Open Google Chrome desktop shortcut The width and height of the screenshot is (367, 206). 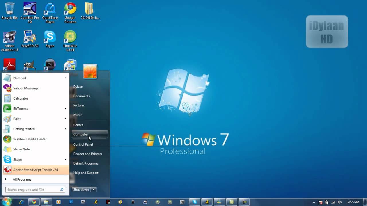tap(70, 13)
